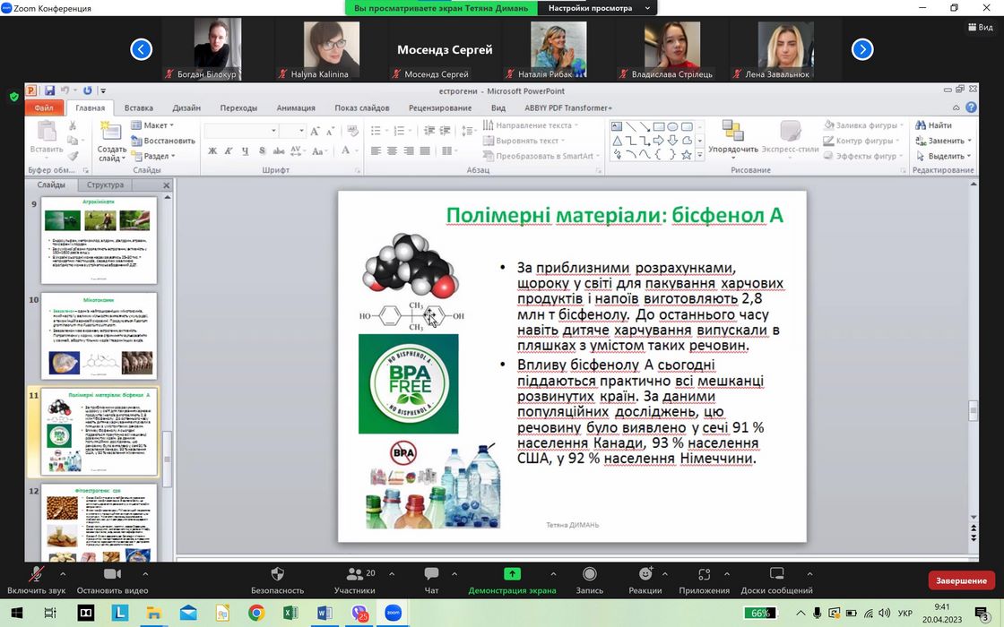Screen dimensions: 1004x627
Task: Unmute the microphone in Zoom
Action: (37, 574)
